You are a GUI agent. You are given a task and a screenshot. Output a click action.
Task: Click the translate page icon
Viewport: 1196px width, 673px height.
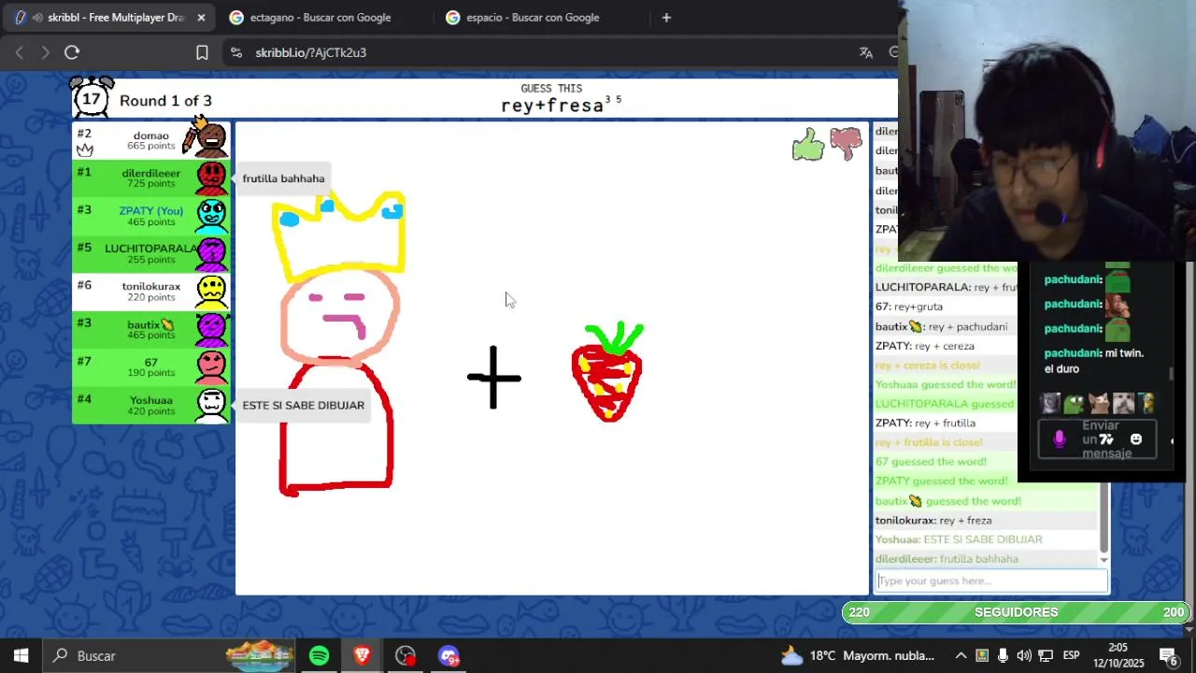[x=866, y=52]
